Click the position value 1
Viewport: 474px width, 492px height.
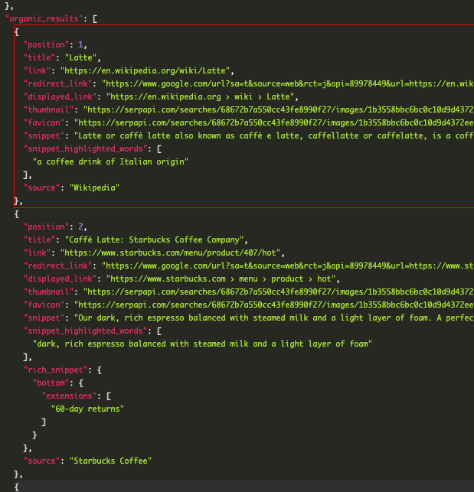tap(80, 44)
